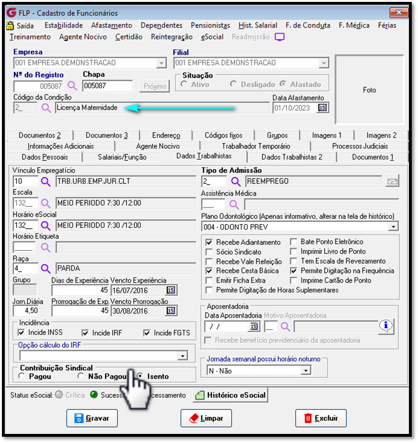
Task: Switch to the Documentos 1 tab
Action: click(373, 157)
